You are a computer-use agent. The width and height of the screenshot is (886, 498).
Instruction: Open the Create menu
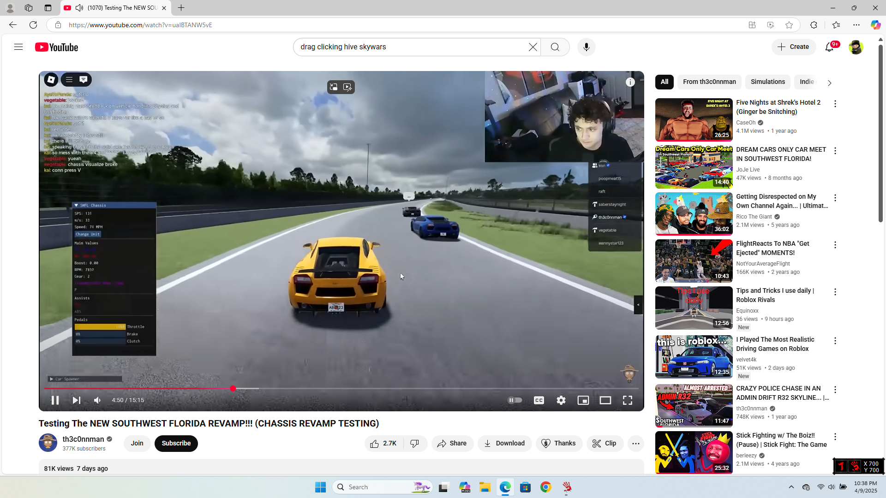pos(794,47)
